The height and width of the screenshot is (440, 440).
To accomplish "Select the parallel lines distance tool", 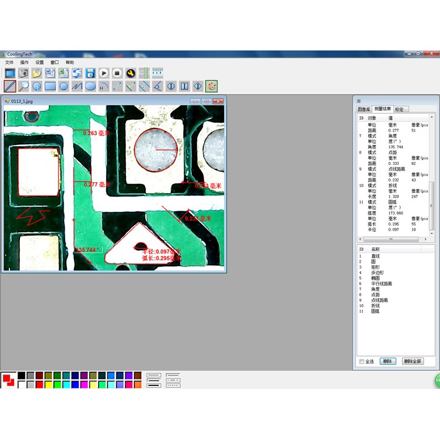I will (x=144, y=86).
